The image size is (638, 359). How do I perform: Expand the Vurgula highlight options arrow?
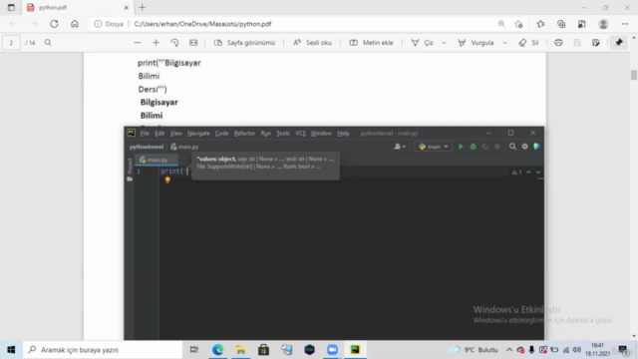coord(504,43)
